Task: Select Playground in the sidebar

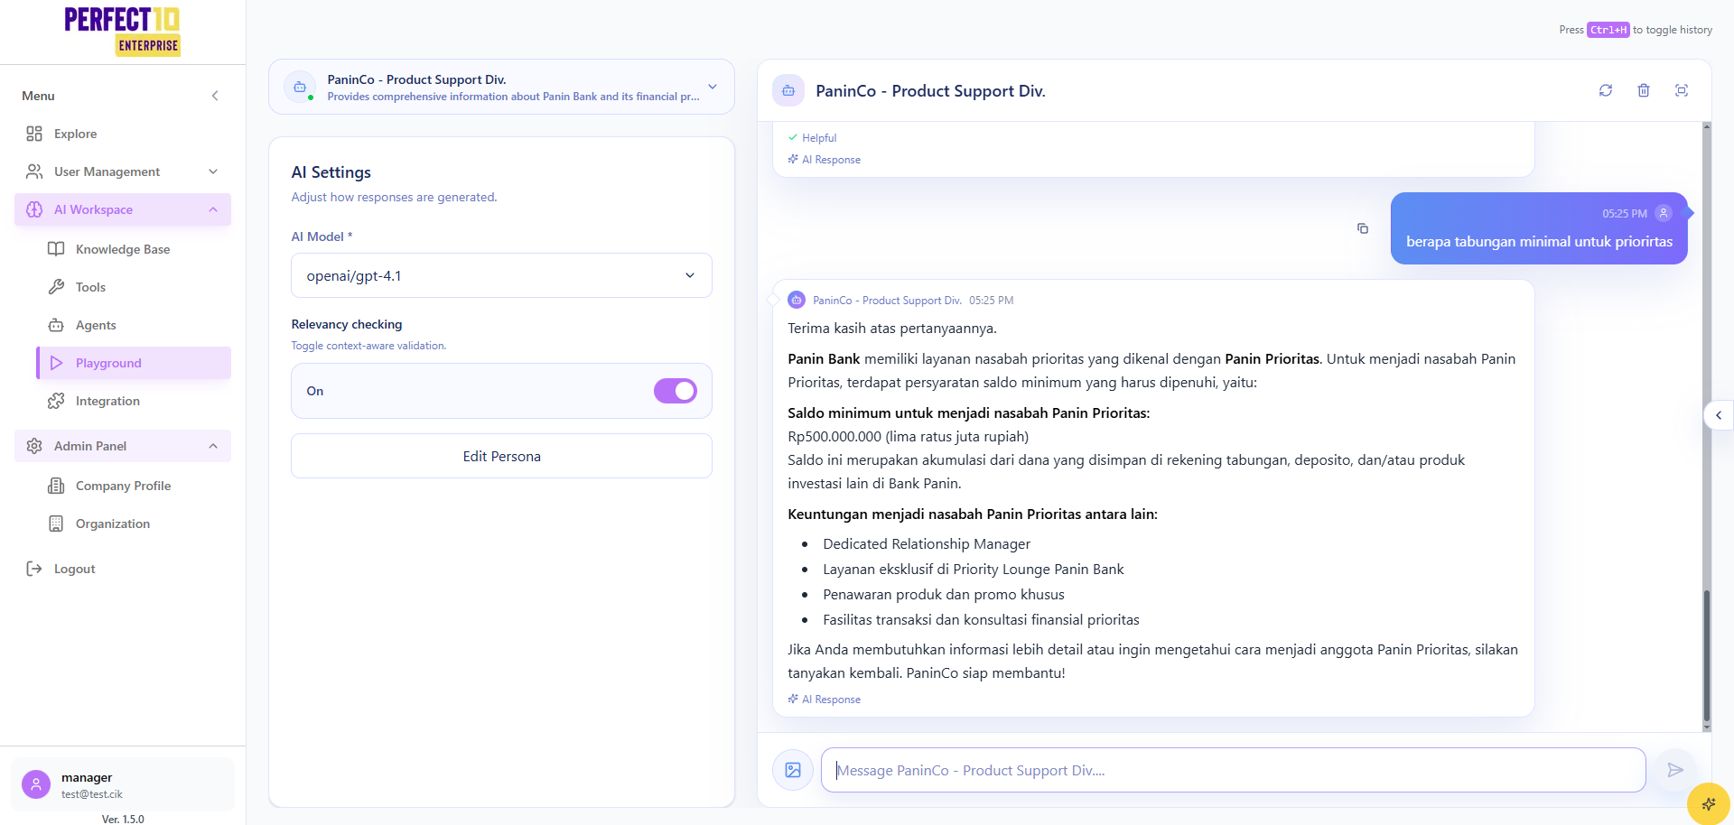Action: (x=134, y=363)
